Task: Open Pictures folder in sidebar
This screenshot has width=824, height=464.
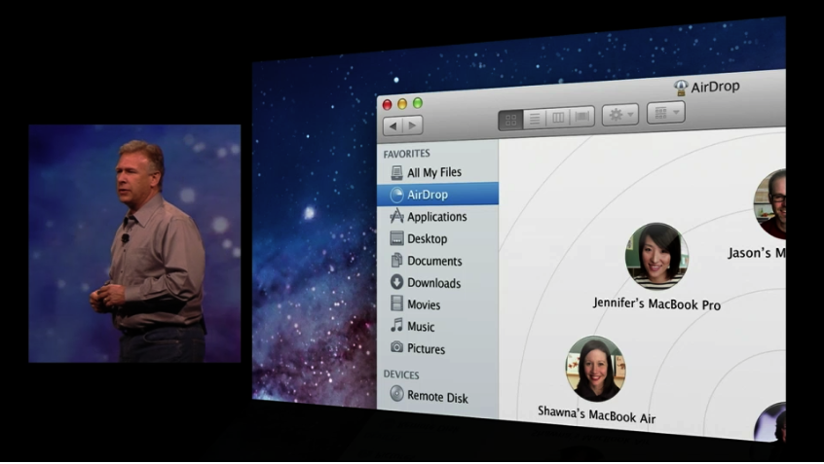Action: point(437,348)
